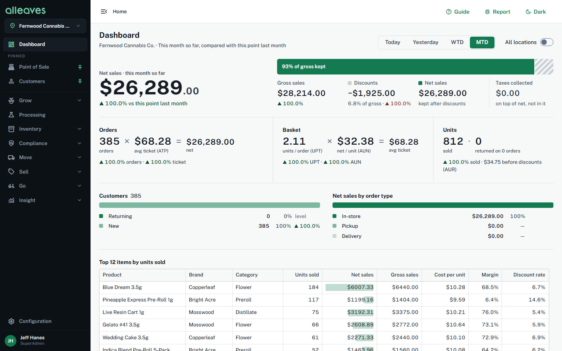Click the Delivery order type row
This screenshot has width=562, height=351.
(443, 236)
